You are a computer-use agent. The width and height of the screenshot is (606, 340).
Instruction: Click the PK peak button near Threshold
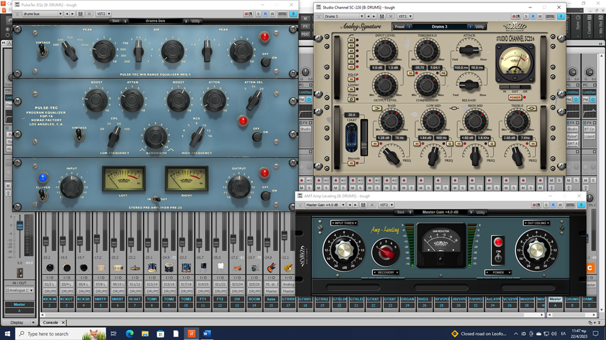coord(443,73)
